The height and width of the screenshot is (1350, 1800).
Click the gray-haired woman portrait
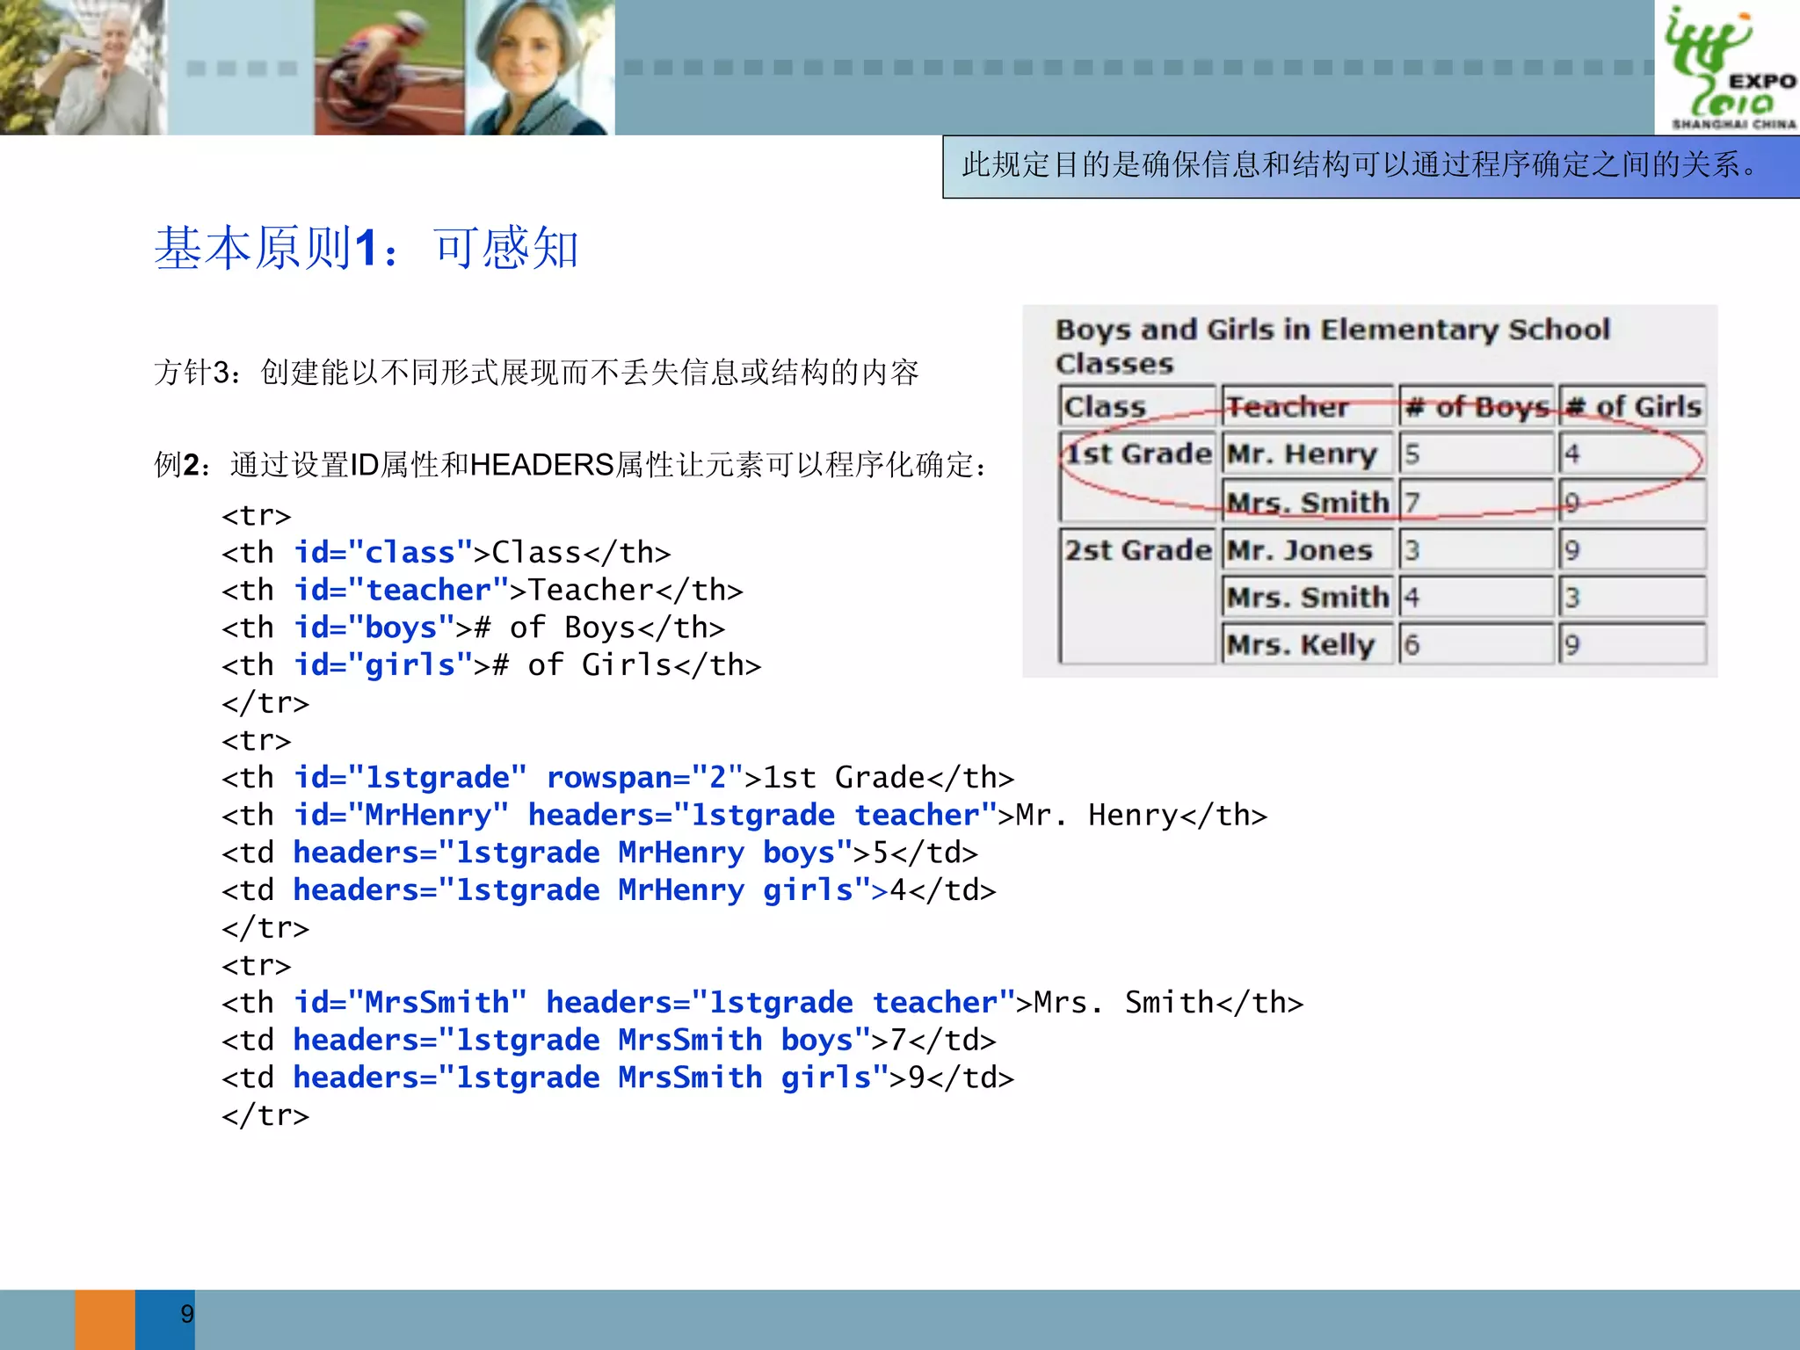click(540, 67)
